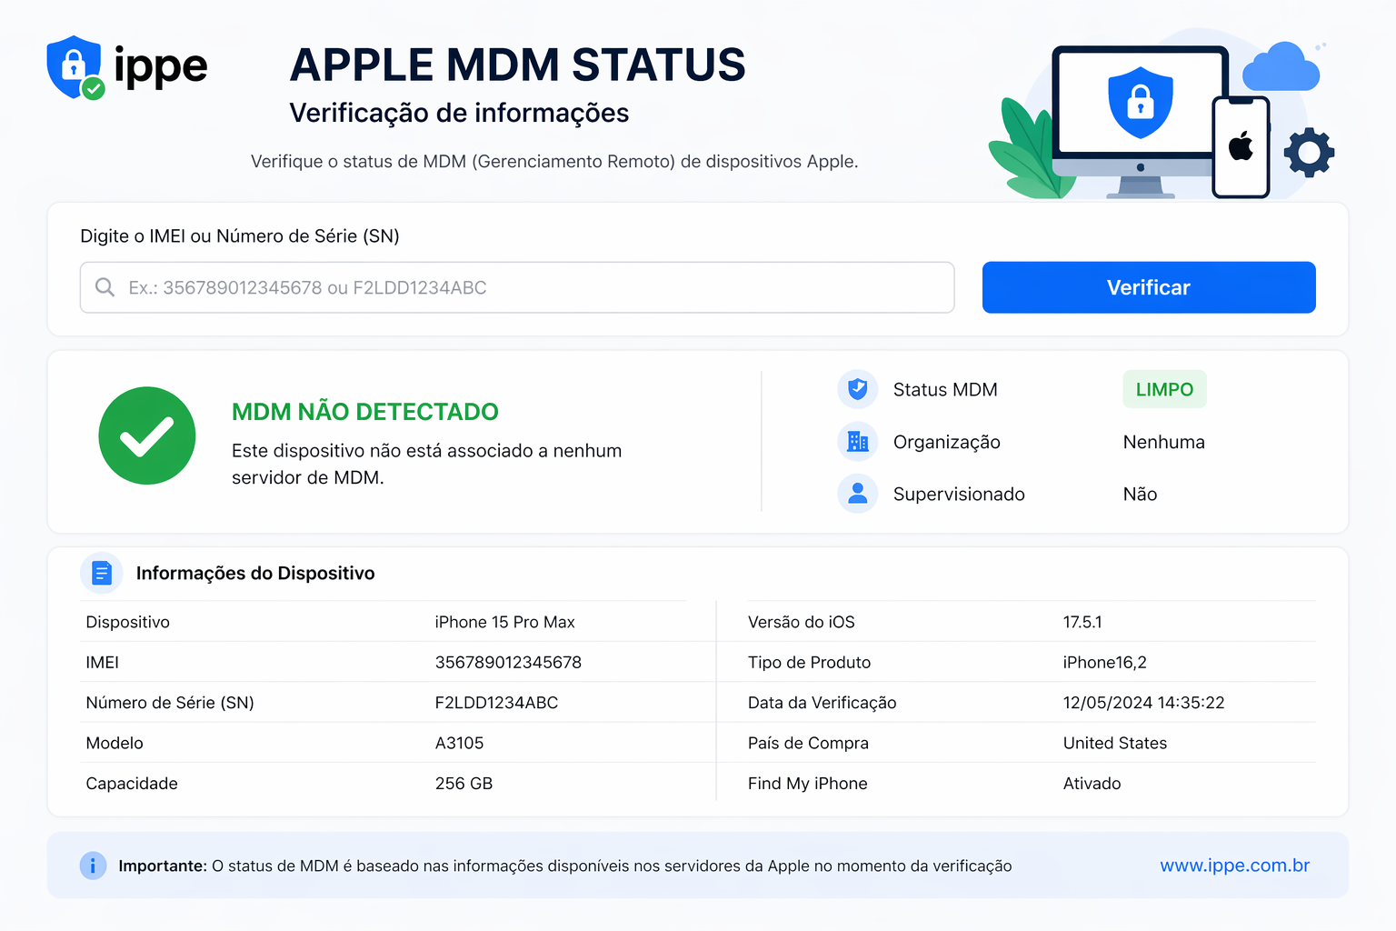
Task: Click the Supervisionado person icon
Action: tap(857, 494)
